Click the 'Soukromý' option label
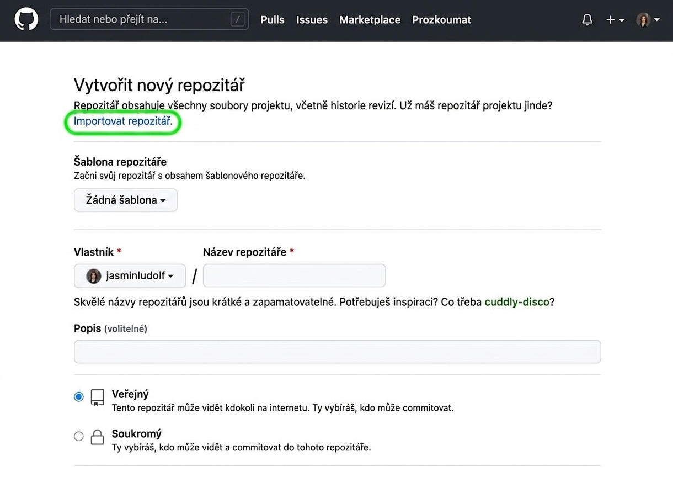Screen dimensions: 673x477 (x=136, y=434)
